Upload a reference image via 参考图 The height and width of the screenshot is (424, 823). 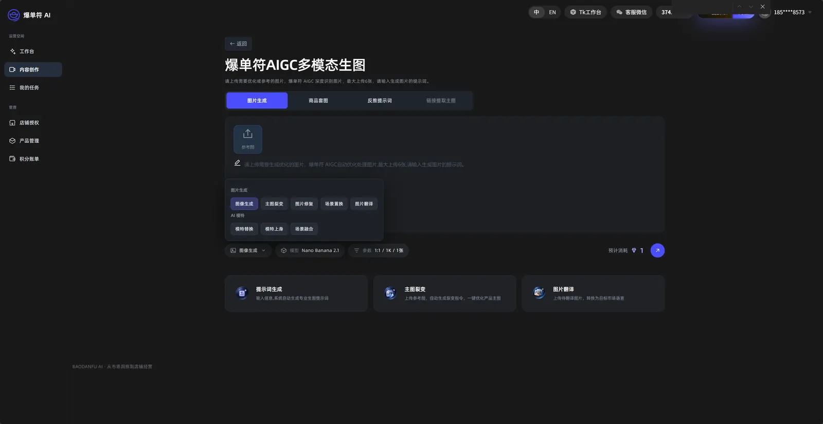point(248,139)
